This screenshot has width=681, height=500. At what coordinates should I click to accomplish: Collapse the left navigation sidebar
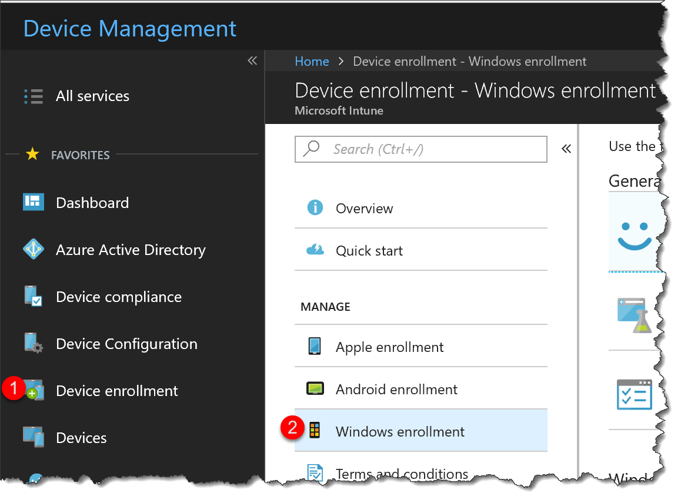coord(252,61)
